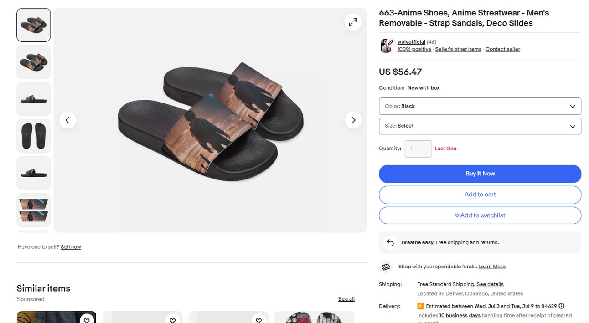Go to the previous product image
This screenshot has width=589, height=323.
click(x=67, y=120)
